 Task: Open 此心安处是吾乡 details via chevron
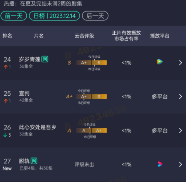tap(181, 130)
